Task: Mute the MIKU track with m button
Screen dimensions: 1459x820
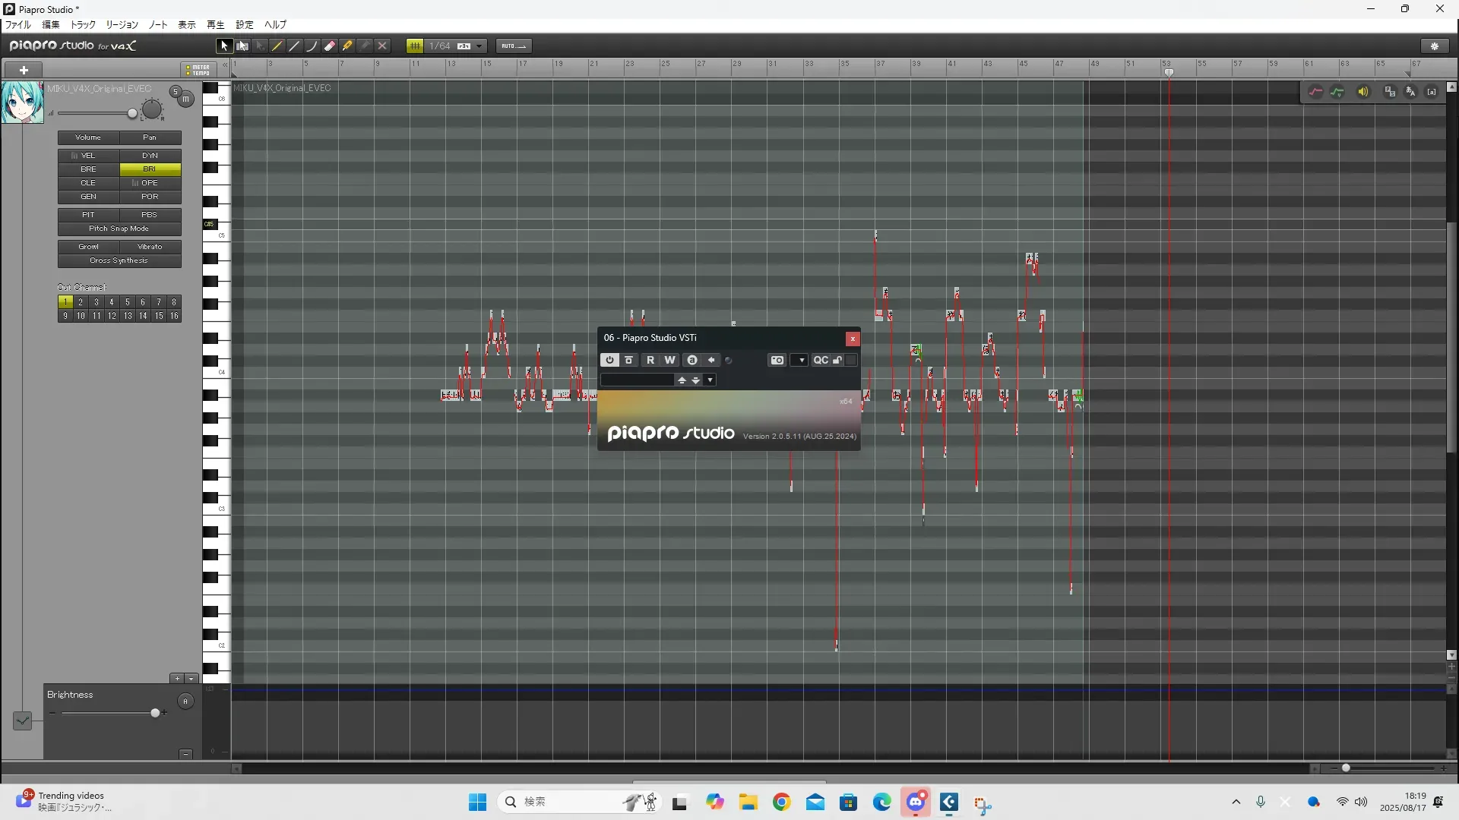Action: (x=186, y=99)
